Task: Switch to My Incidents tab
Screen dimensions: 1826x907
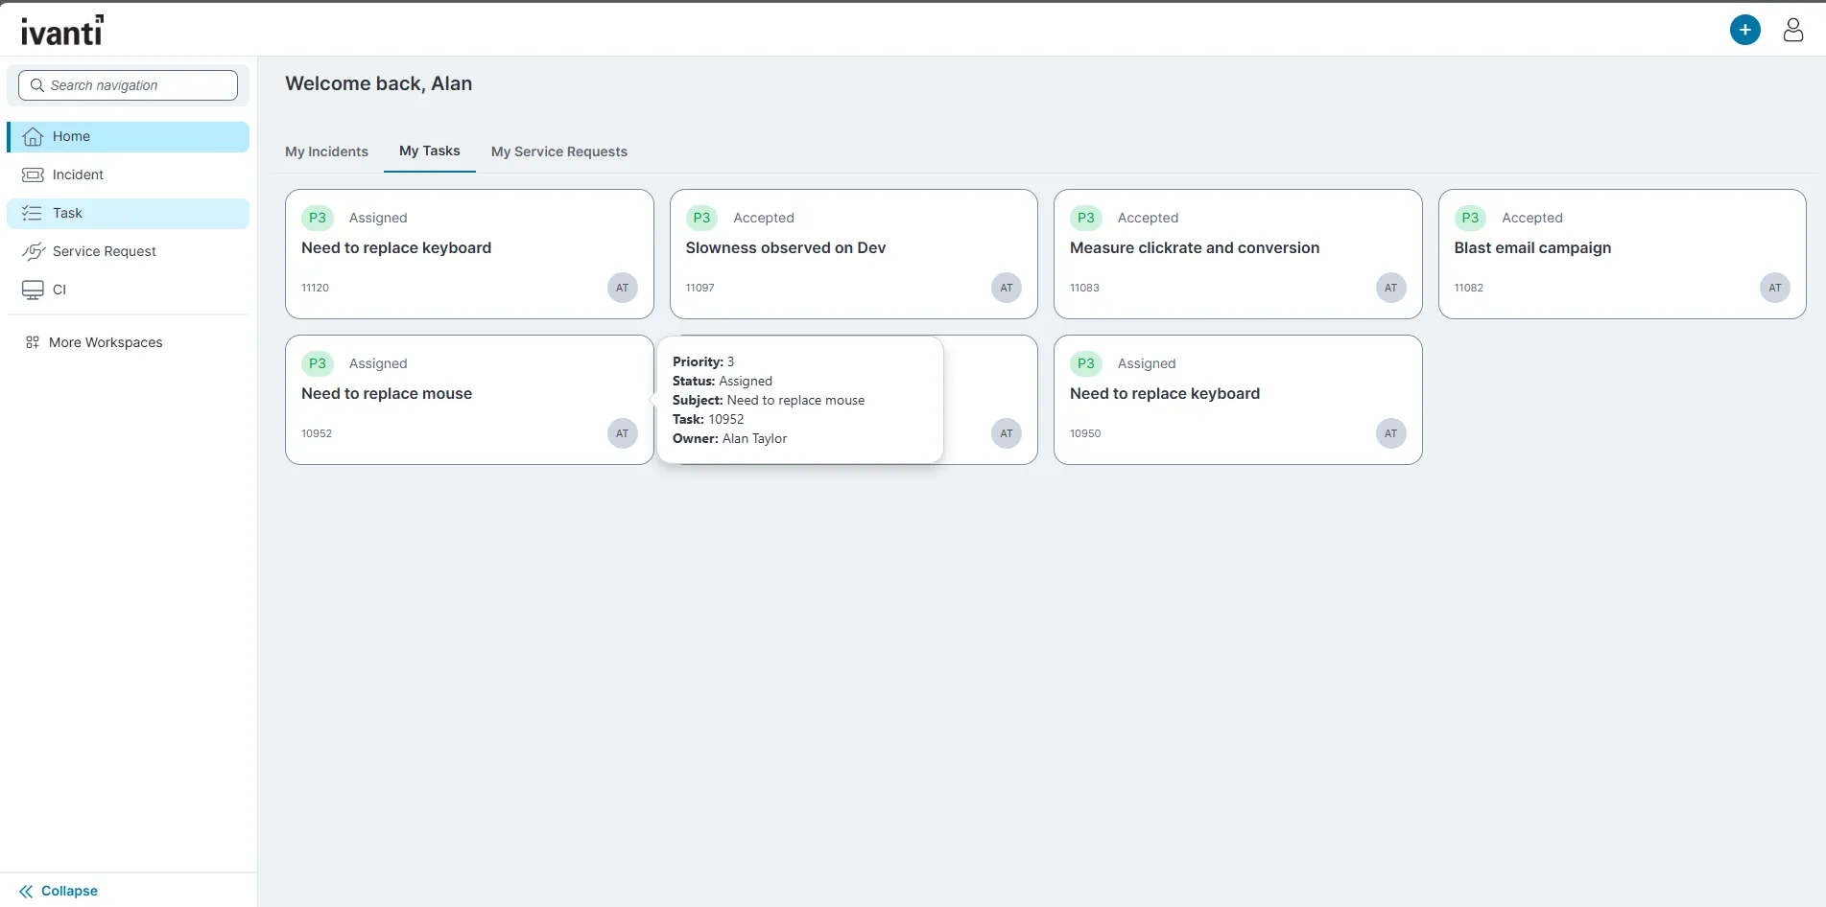Action: tap(326, 151)
